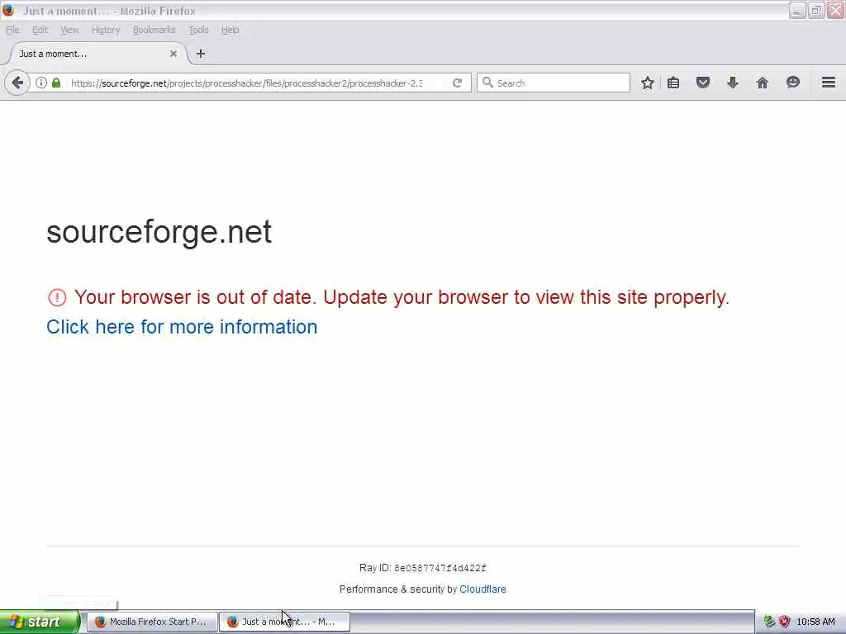The height and width of the screenshot is (634, 846).
Task: Click the Firefox icon in title bar
Action: [x=8, y=10]
